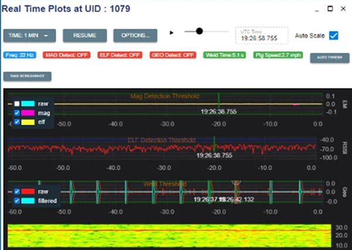Click the GEO Detect: OFF badge
This screenshot has width=352, height=250.
pyautogui.click(x=173, y=55)
